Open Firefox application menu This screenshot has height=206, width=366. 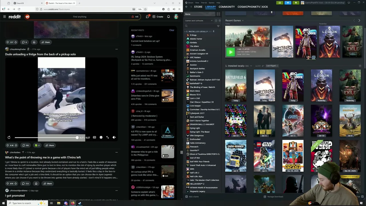coord(179,9)
